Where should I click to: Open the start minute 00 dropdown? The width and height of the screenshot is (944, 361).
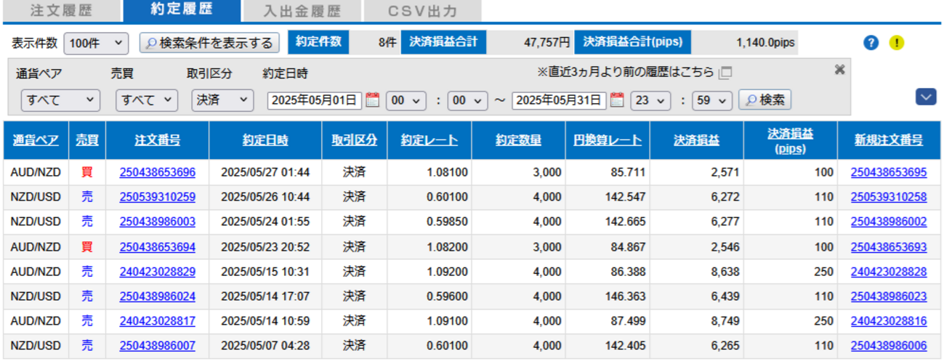[467, 100]
